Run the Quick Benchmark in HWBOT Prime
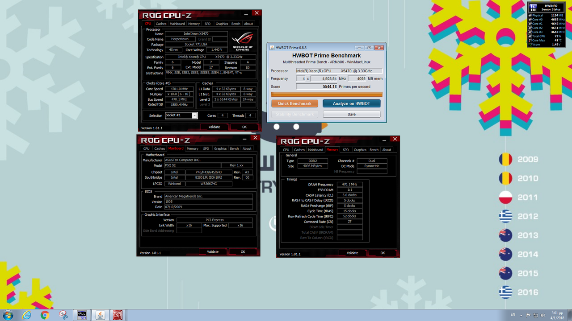The image size is (572, 321). (x=294, y=103)
